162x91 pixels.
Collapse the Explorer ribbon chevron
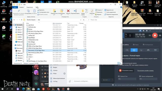point(119,7)
